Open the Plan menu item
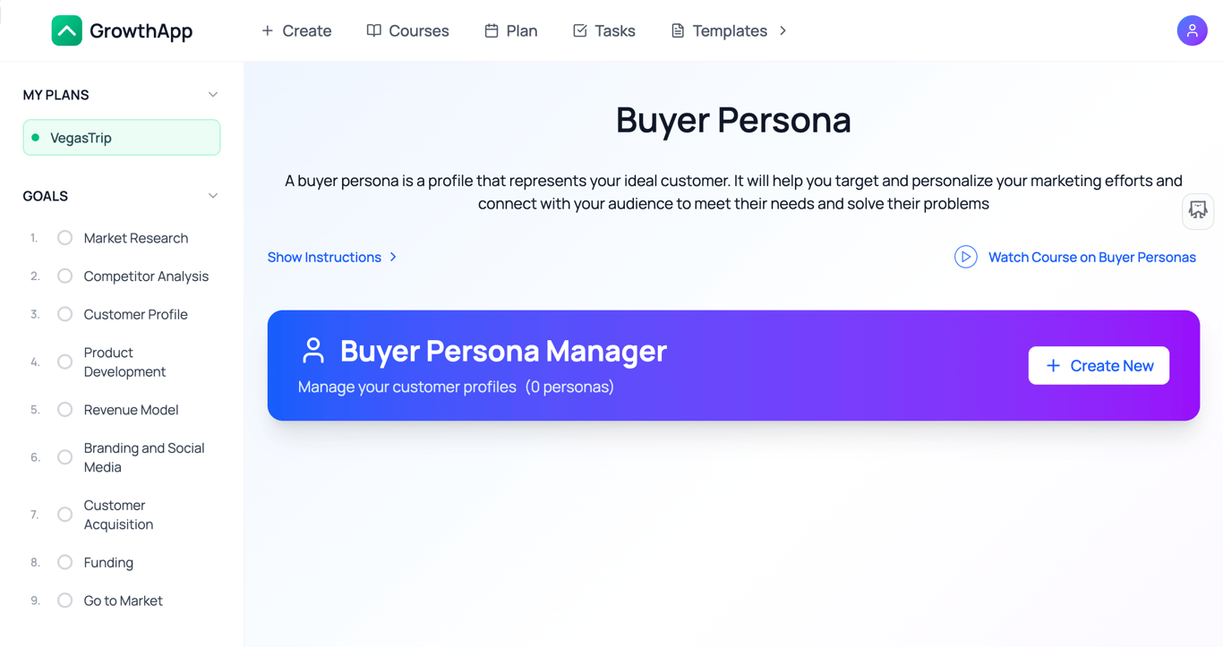Viewport: 1223px width, 647px height. pyautogui.click(x=511, y=30)
